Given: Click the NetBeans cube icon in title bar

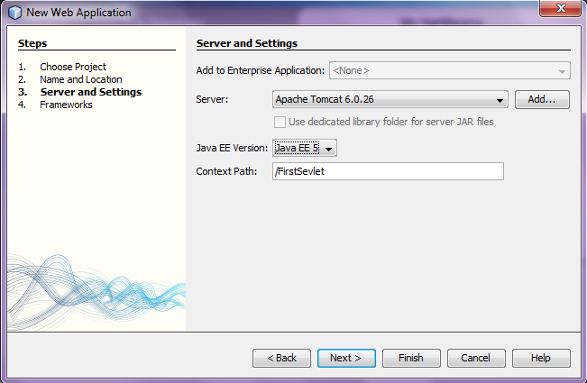Looking at the screenshot, I should [14, 13].
